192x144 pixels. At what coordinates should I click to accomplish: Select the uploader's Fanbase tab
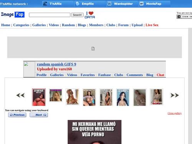coord(104,75)
